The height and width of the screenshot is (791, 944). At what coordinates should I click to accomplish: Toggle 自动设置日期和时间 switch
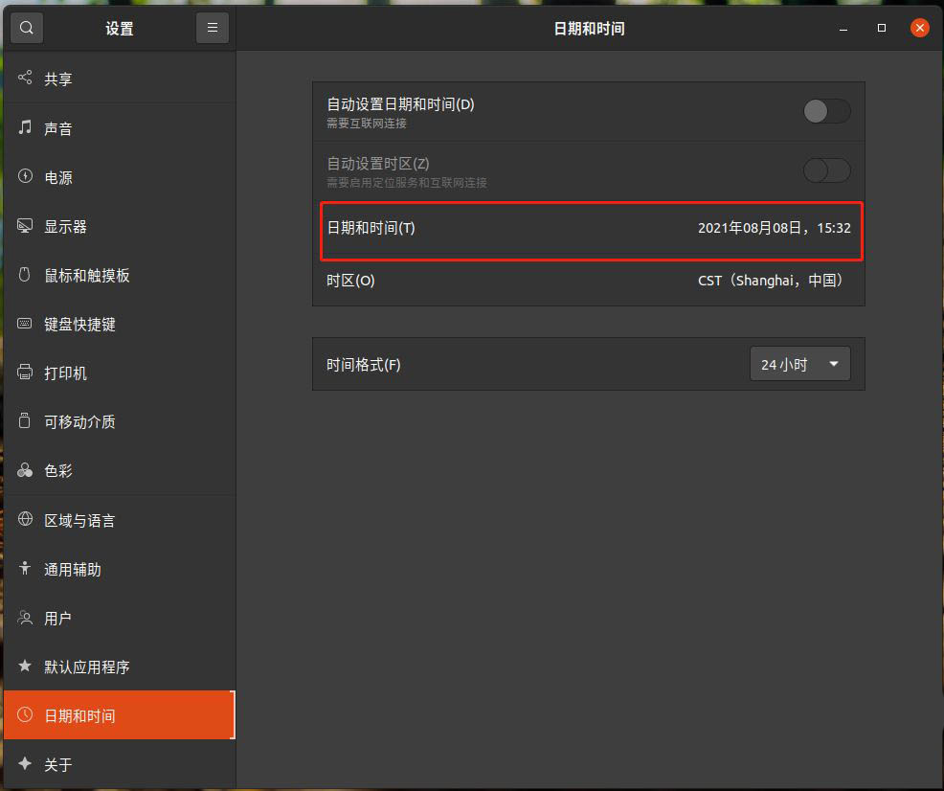[826, 111]
